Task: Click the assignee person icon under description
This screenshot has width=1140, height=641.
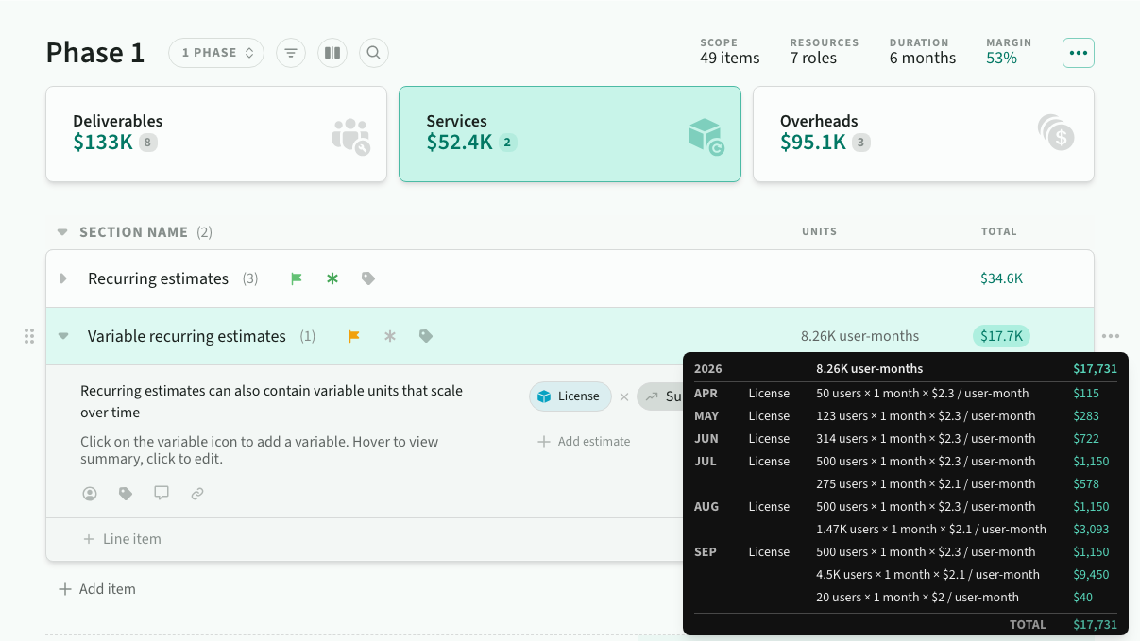Action: click(x=90, y=493)
